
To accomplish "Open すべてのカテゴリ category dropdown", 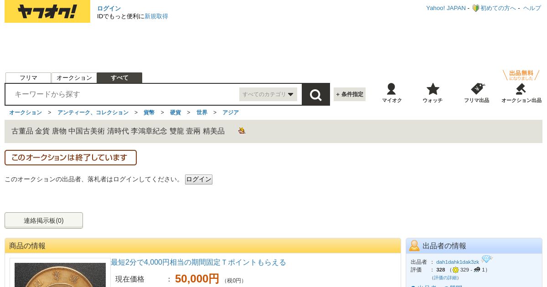I will 268,94.
